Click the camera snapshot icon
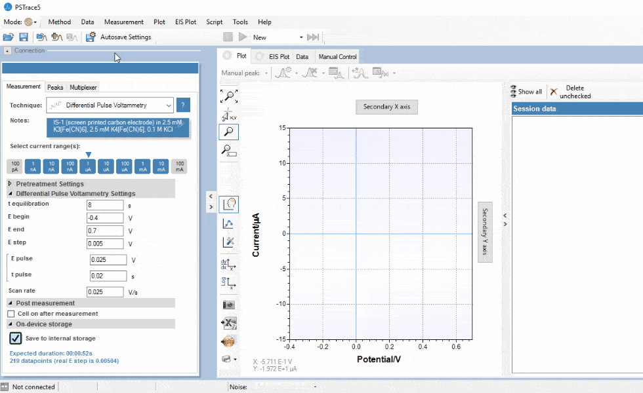This screenshot has height=393, width=643. tap(229, 305)
